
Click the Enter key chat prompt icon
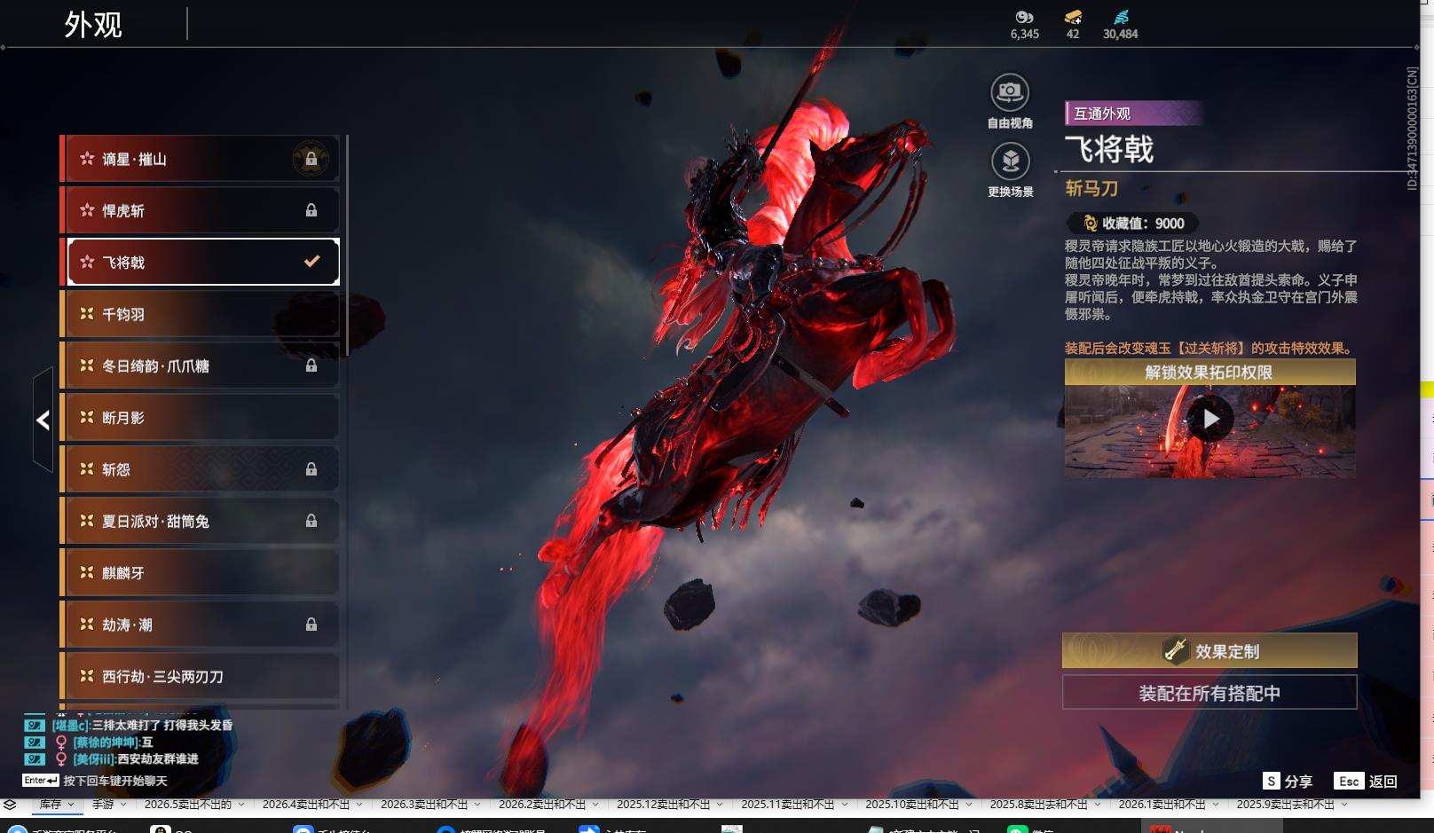pos(41,781)
